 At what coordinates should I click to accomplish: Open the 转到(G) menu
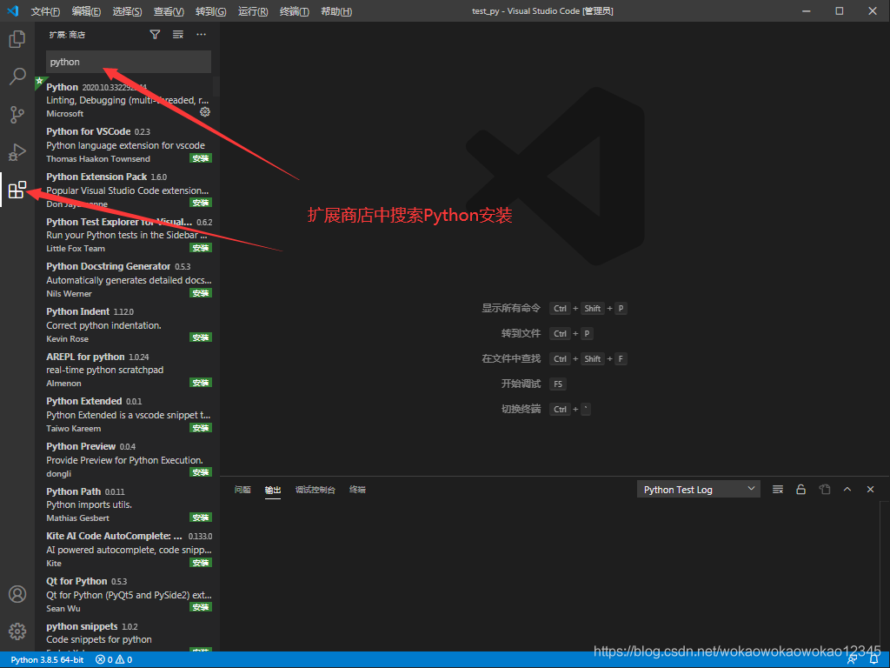(210, 11)
